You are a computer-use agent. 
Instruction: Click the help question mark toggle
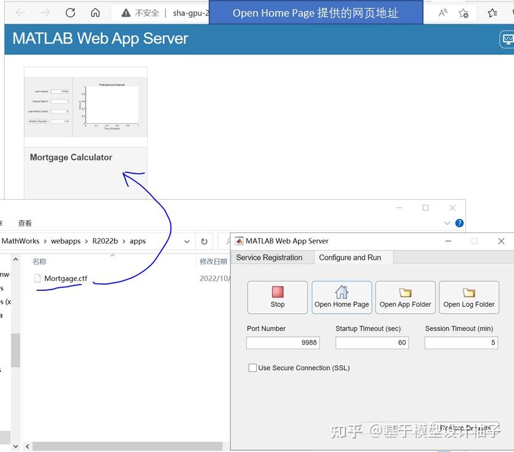[x=459, y=223]
